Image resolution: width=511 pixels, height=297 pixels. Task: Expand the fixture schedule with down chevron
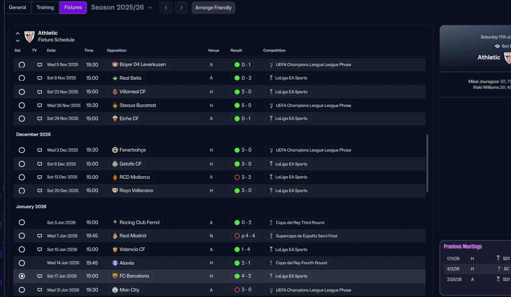coord(18,40)
